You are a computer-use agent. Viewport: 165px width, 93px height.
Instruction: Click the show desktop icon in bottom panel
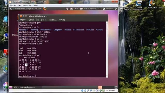click(x=10, y=87)
